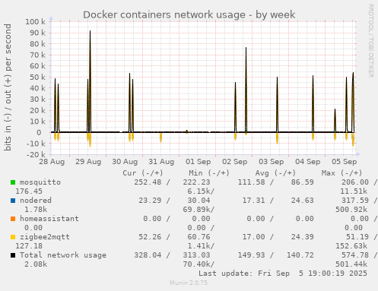Click the 'Last update: Fri Sep 5 19:00:19 2025' text
Screen dimensions: 378x291
tap(283, 274)
